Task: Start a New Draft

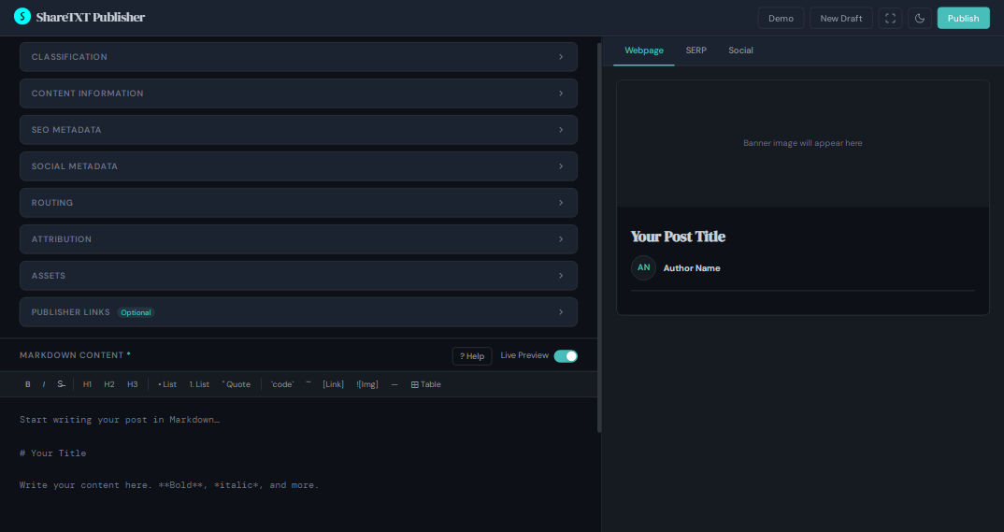Action: [x=840, y=18]
